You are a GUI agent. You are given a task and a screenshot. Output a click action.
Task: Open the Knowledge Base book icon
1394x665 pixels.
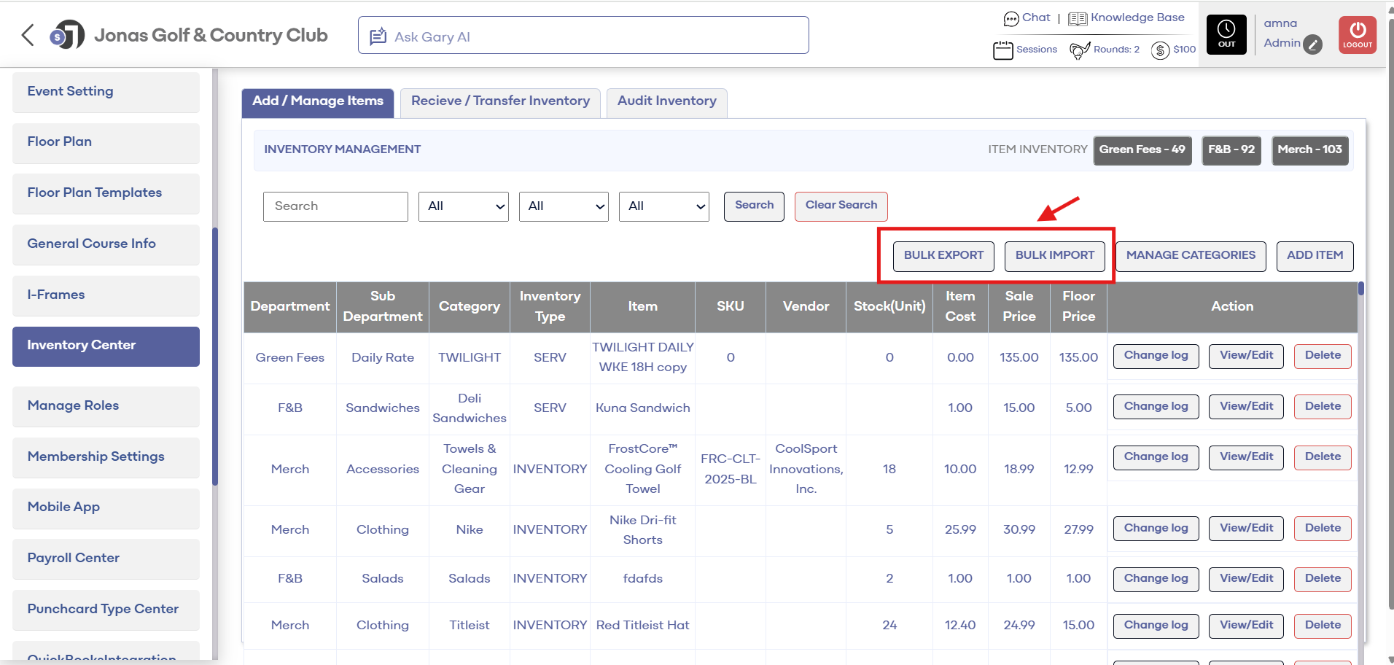[1077, 19]
